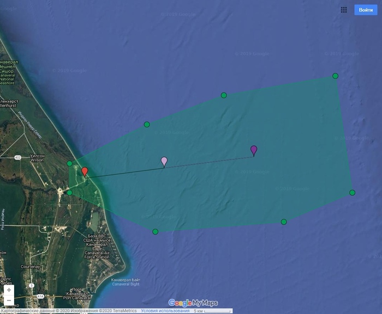382x314 pixels.
Task: Click the A1A road shield
Action: [41, 295]
